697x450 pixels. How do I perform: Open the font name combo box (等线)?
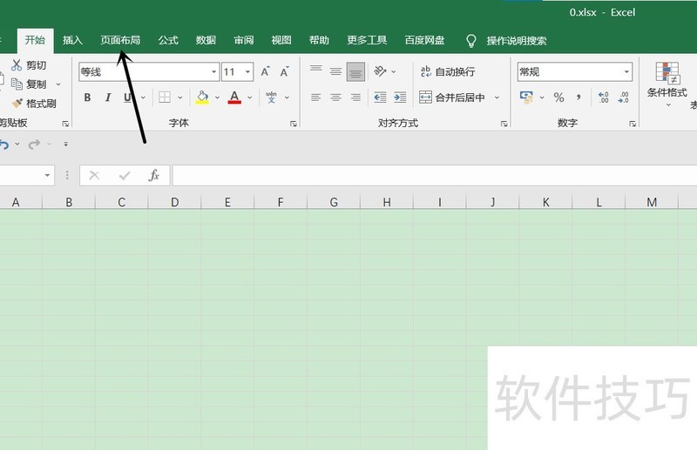[149, 71]
